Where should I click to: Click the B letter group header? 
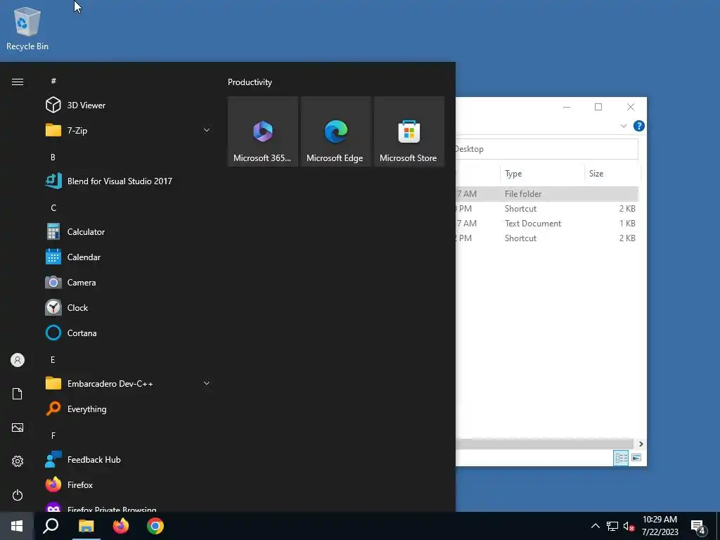coord(53,157)
